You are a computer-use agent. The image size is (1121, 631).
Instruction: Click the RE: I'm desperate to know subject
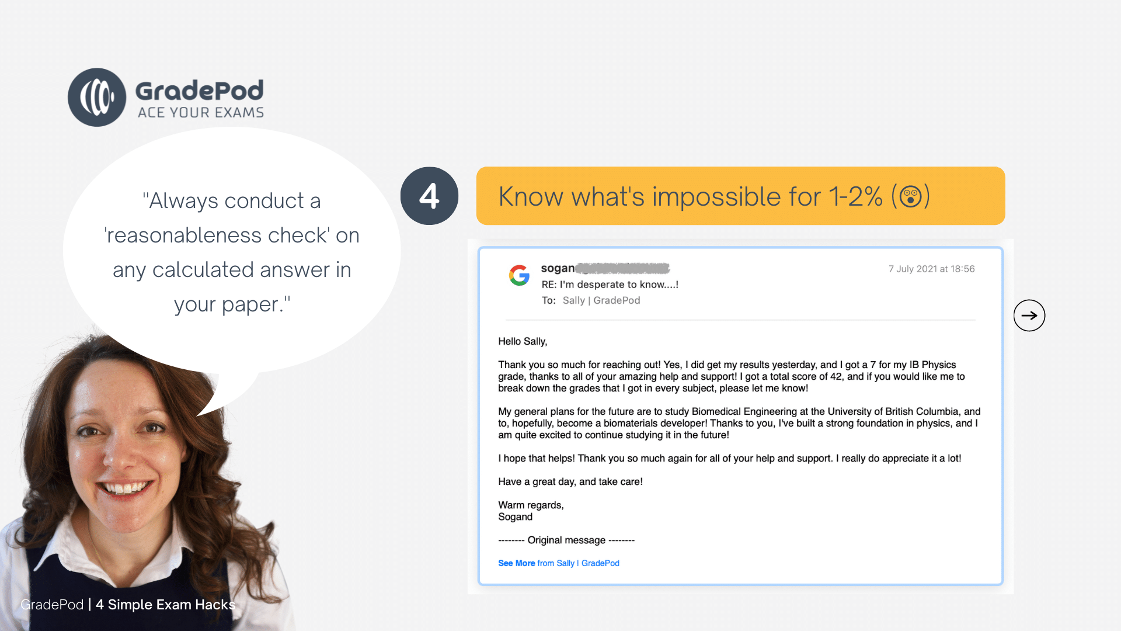pyautogui.click(x=610, y=285)
